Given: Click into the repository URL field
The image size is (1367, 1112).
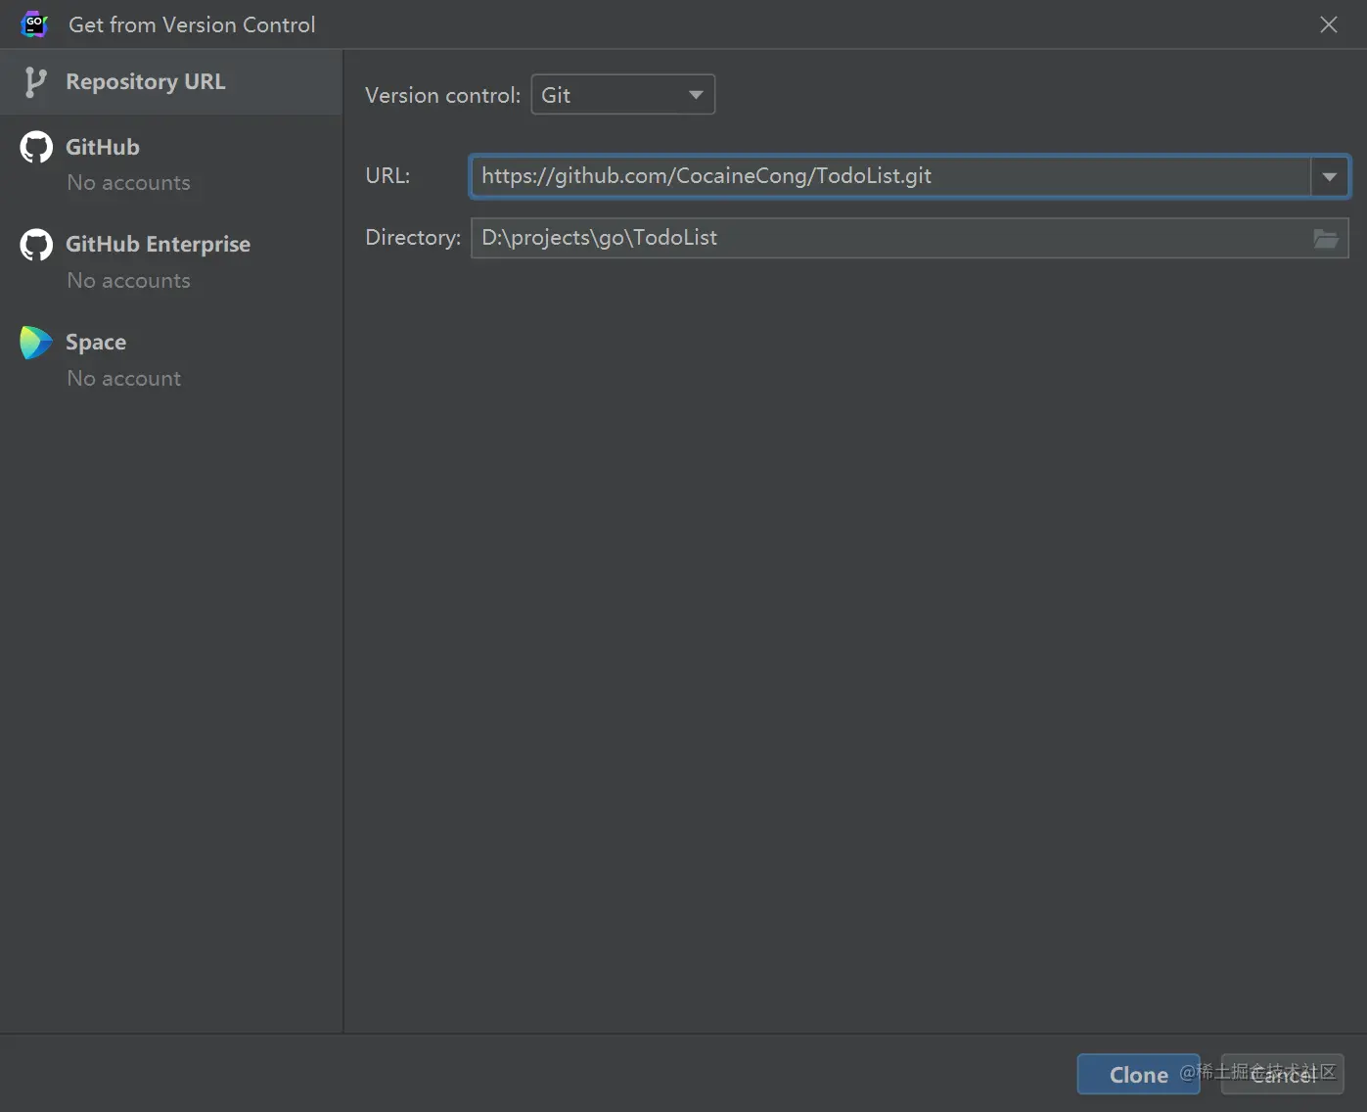Looking at the screenshot, I should click(890, 176).
